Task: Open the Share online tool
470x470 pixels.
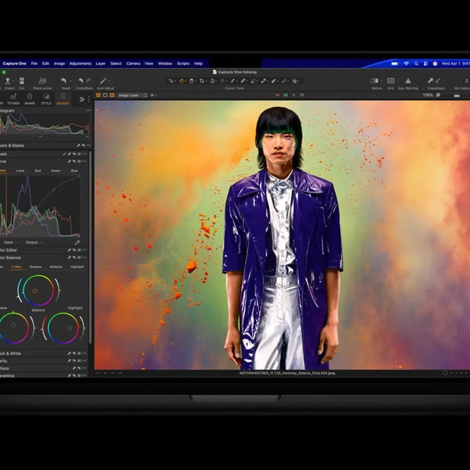Action: (43, 81)
